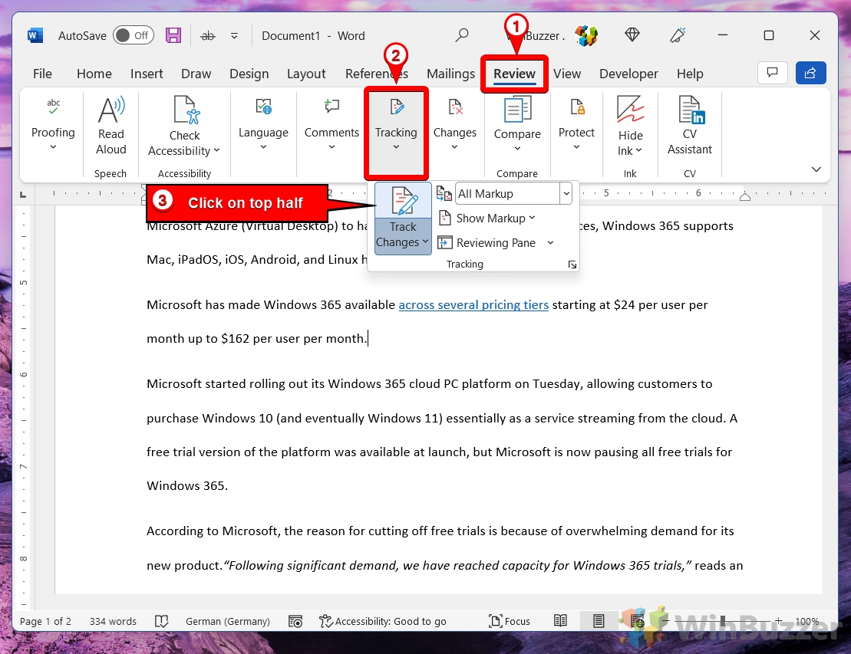
Task: Click the zoom slider handle
Action: tap(722, 621)
